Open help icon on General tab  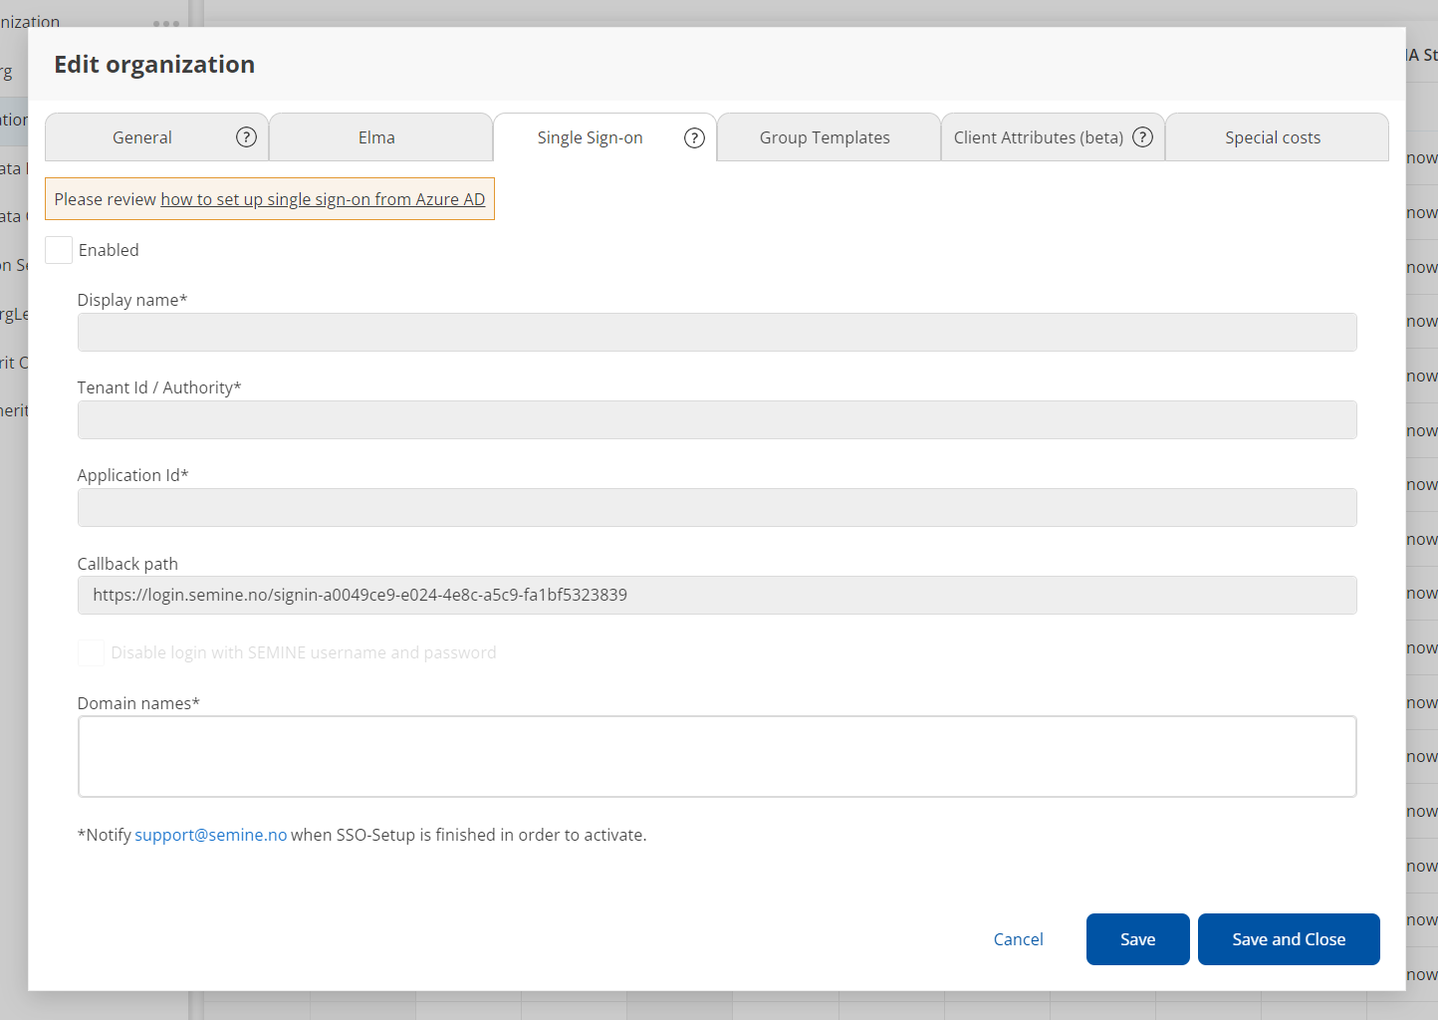point(246,137)
